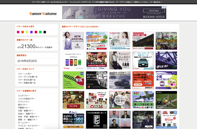
Task: Open the Y!mobile android one phones banner
Action: [x=73, y=60]
